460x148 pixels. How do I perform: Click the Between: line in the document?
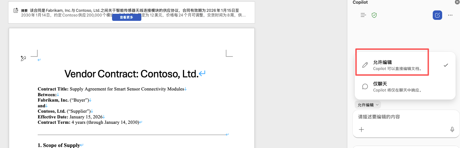(47, 95)
